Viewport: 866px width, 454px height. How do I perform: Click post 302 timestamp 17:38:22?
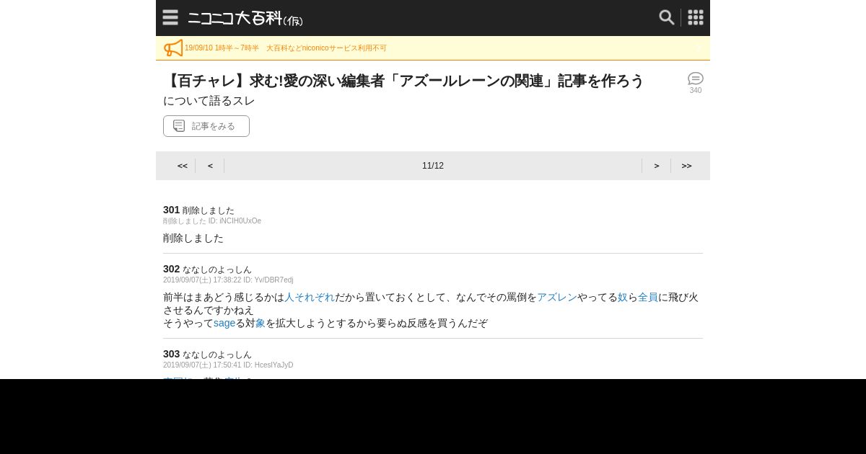point(227,280)
